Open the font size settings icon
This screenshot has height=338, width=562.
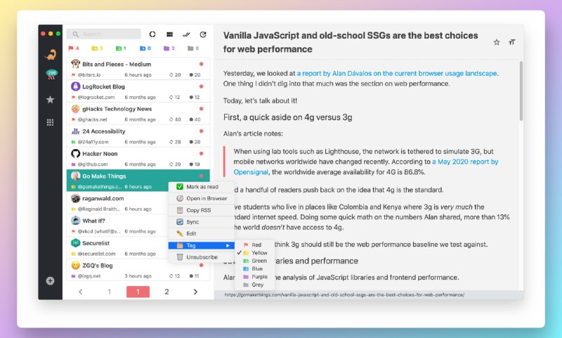pos(512,42)
